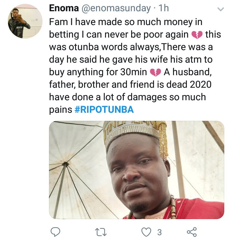The height and width of the screenshot is (240, 232).
Task: Open Enoma's profile picture
Action: 25,21
